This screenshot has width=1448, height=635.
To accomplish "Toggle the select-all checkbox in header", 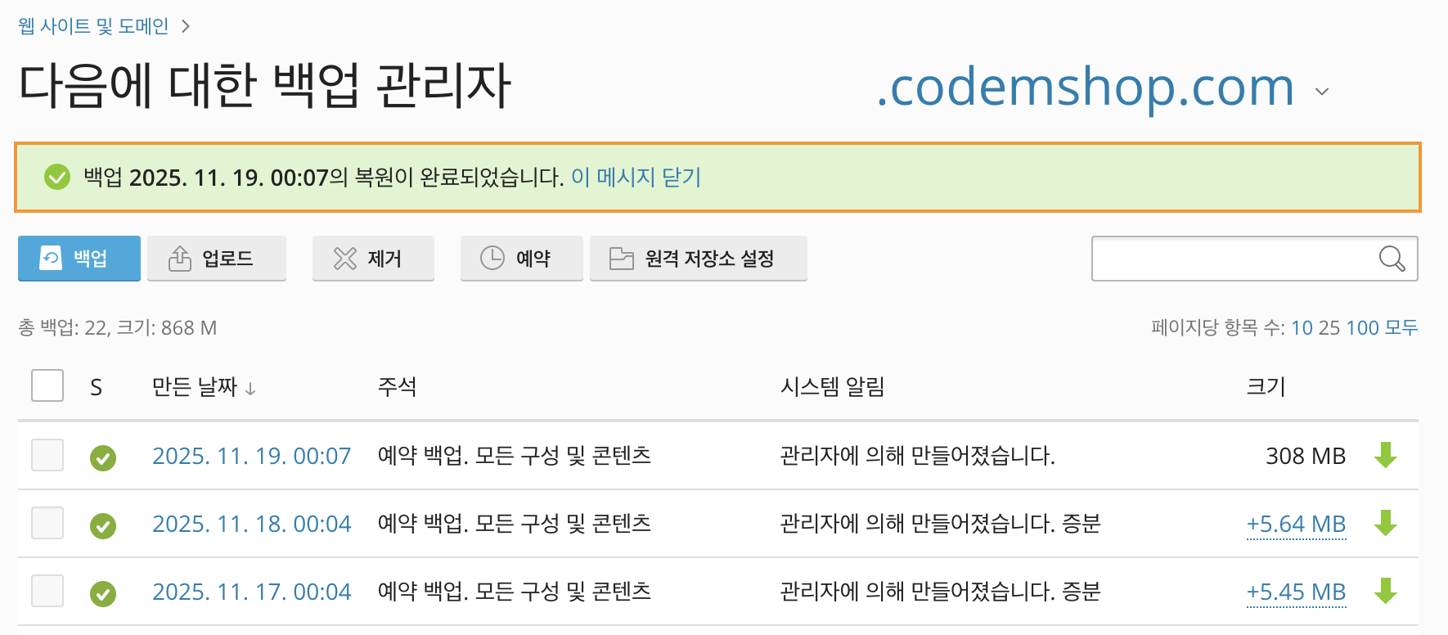I will pyautogui.click(x=47, y=385).
